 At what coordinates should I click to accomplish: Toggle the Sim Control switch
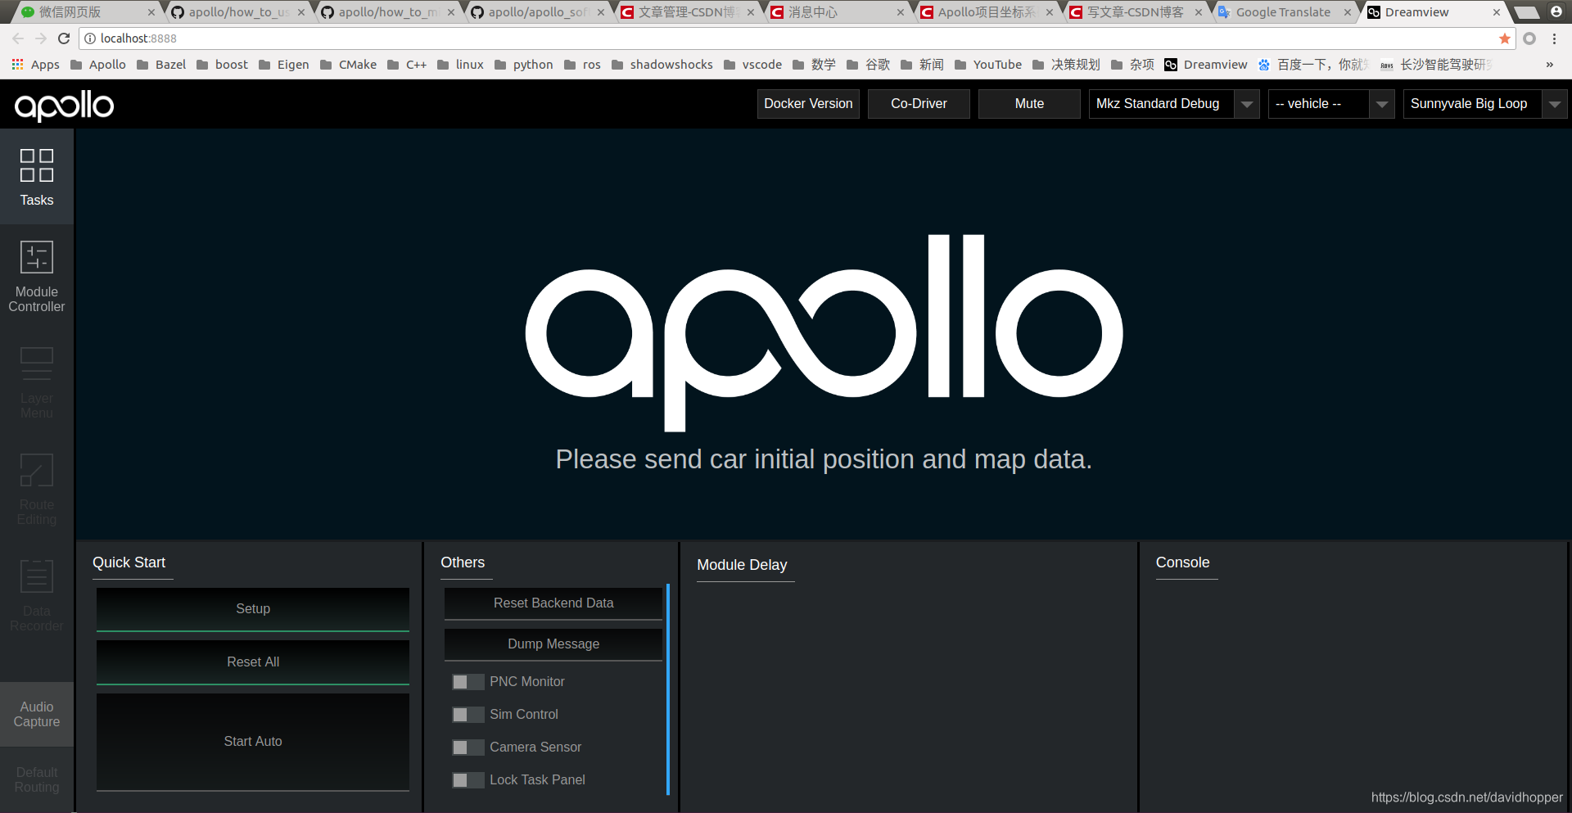coord(468,715)
